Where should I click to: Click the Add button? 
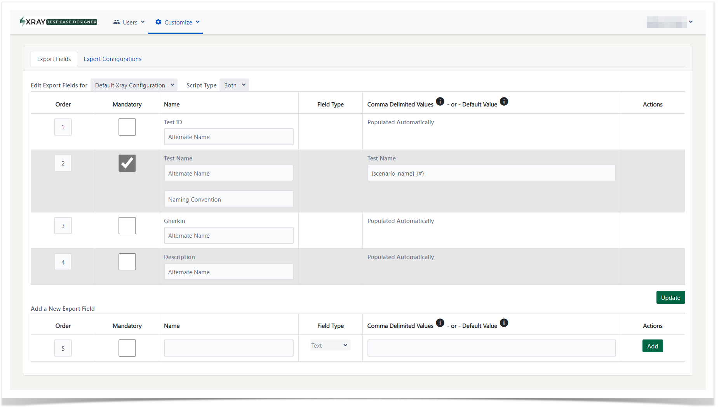click(653, 346)
